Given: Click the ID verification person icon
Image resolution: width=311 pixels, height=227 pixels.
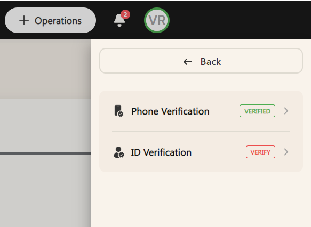Looking at the screenshot, I should coord(119,152).
